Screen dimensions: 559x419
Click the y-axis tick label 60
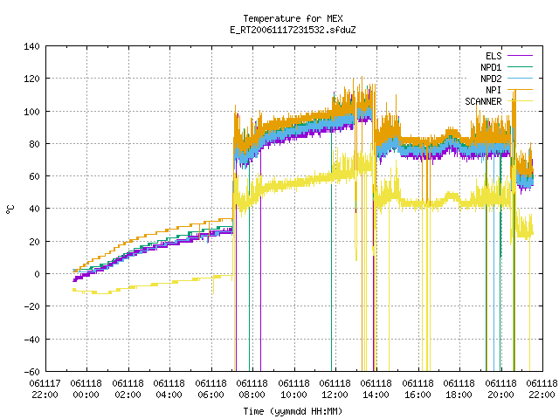34,176
